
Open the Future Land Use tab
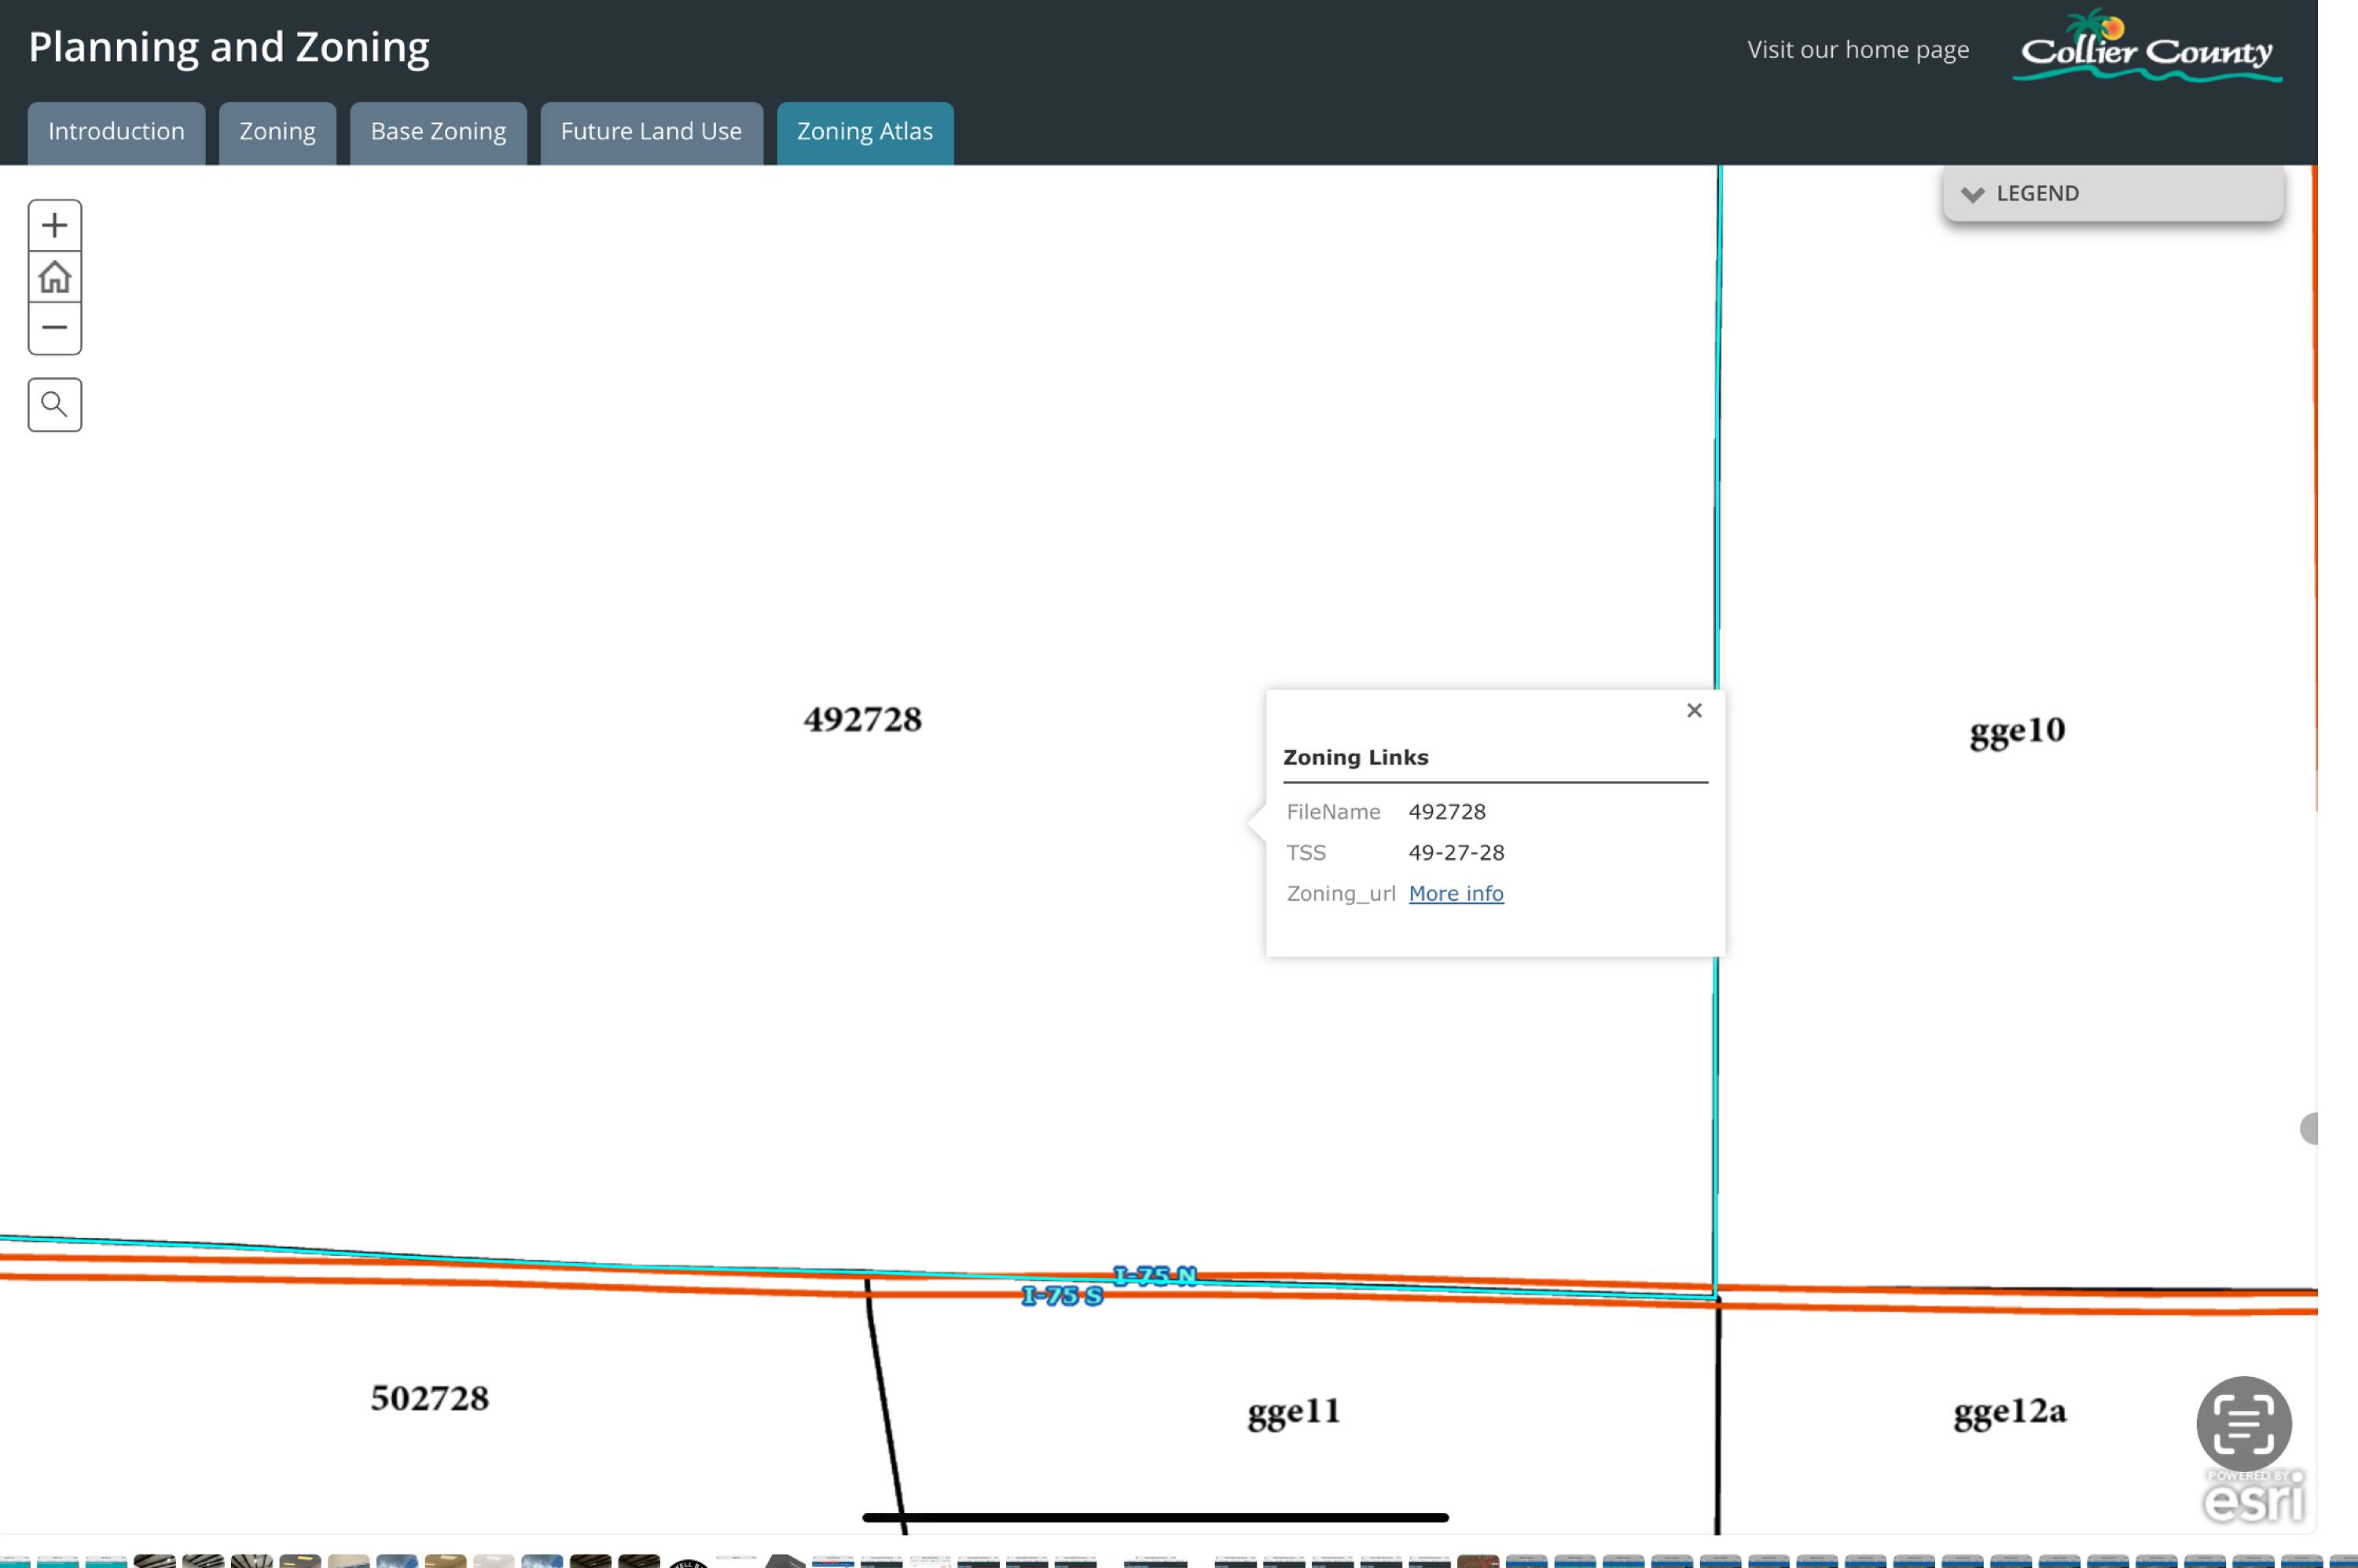tap(651, 132)
